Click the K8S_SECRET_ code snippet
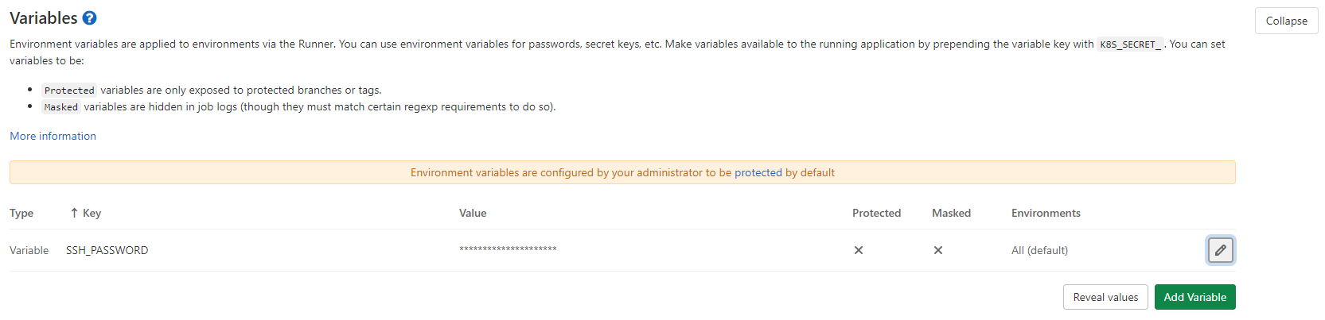This screenshot has height=320, width=1325. coord(1130,44)
